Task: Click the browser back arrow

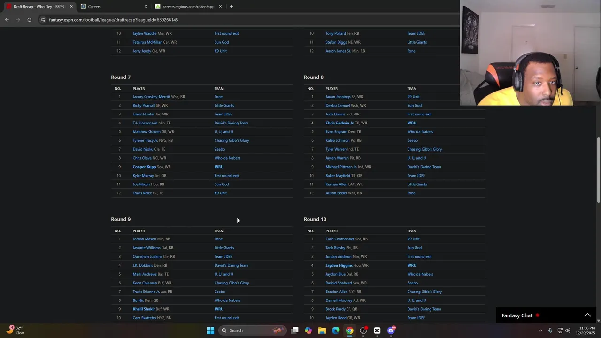Action: point(7,20)
